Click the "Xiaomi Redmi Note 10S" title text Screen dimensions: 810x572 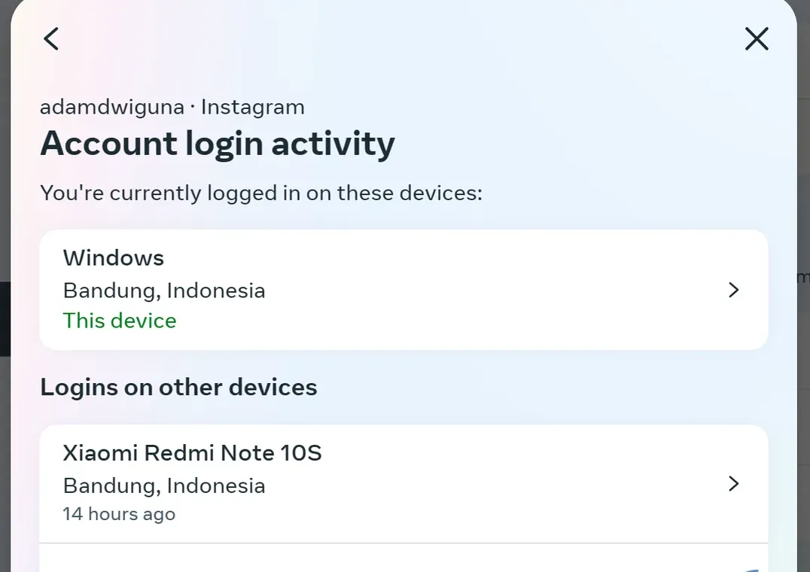click(x=192, y=453)
